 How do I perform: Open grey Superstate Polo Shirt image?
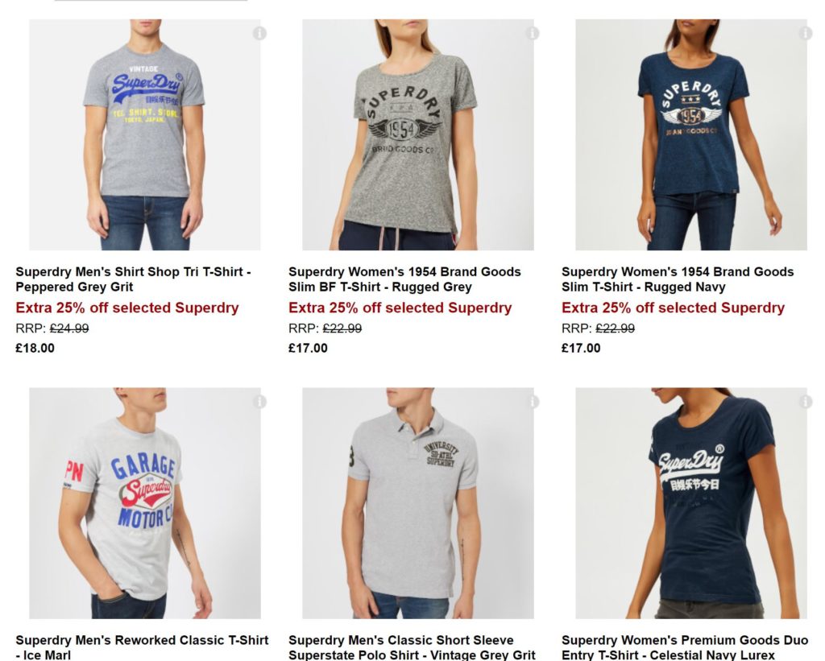[x=418, y=503]
